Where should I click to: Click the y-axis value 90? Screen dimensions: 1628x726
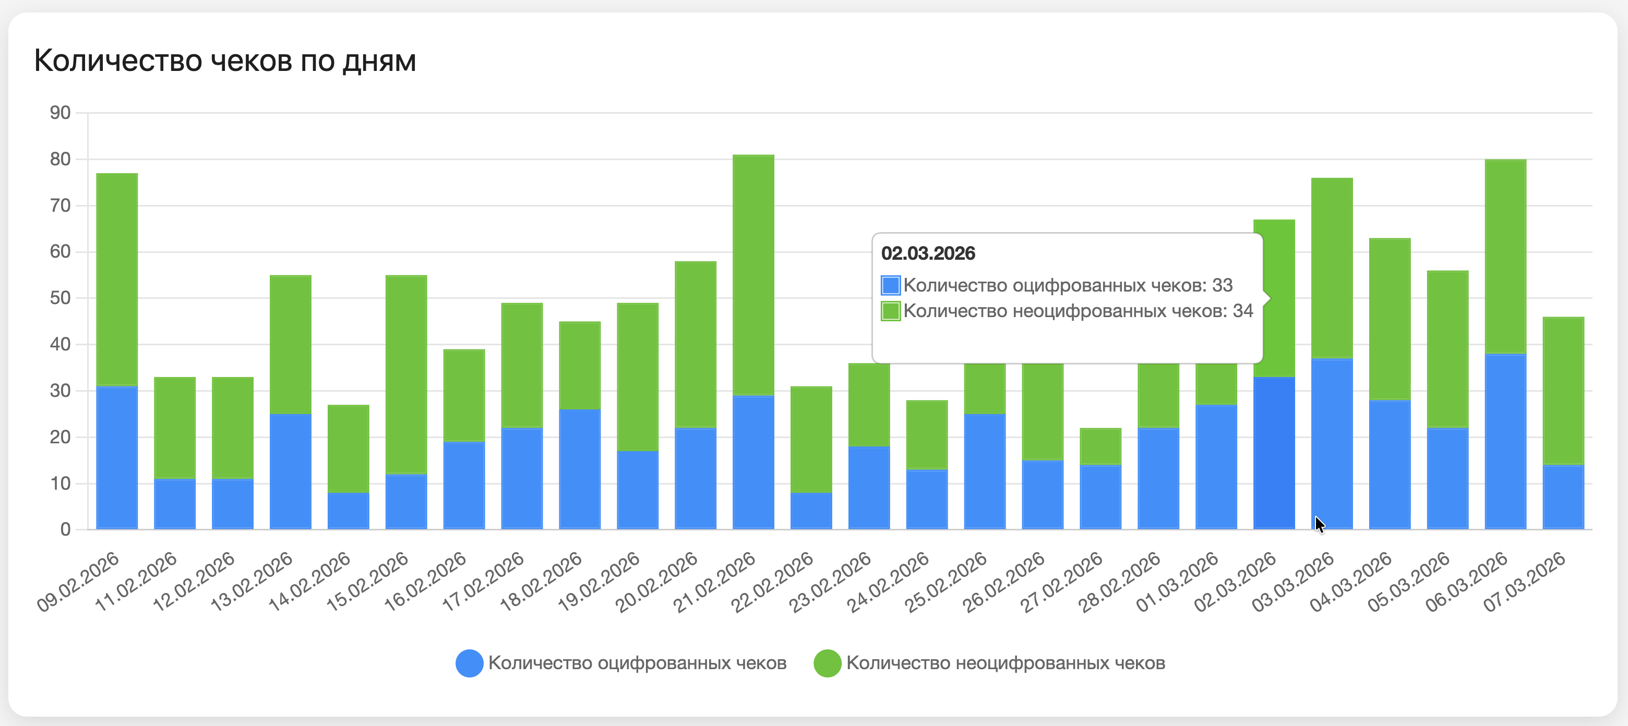click(60, 112)
